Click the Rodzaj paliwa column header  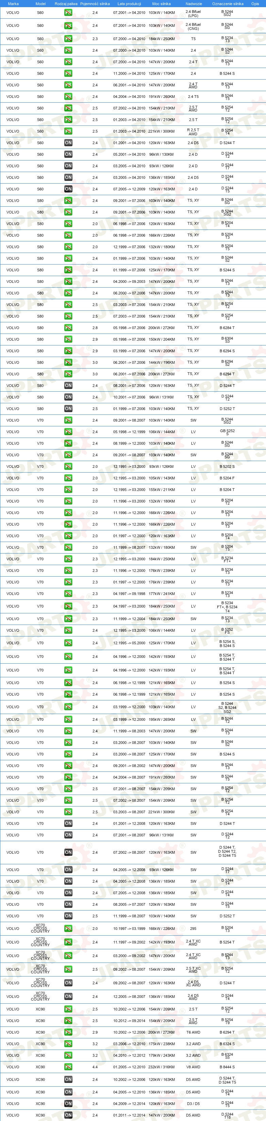pos(66,3)
